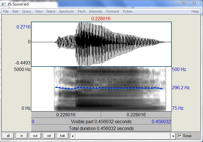Zoom out with the 'out' button
This screenshot has width=203, height=142.
tap(35, 136)
